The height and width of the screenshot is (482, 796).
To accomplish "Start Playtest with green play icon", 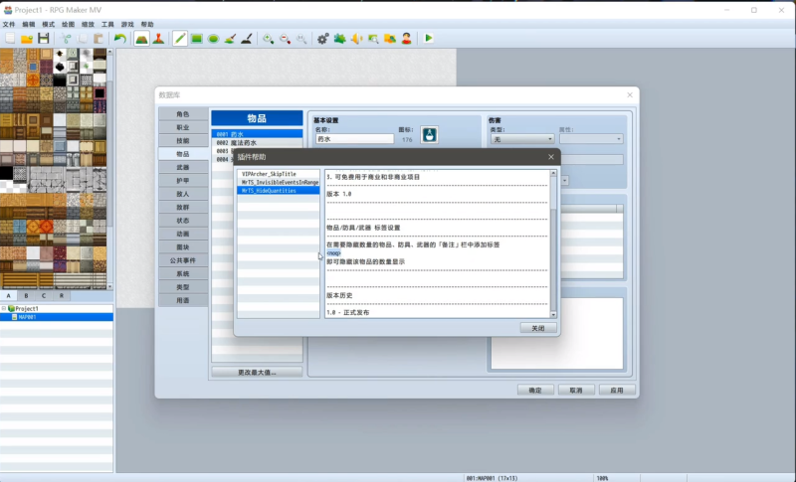I will click(x=429, y=39).
